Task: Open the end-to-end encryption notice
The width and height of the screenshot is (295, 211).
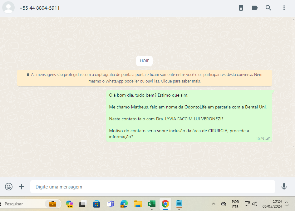Action: tap(145, 78)
